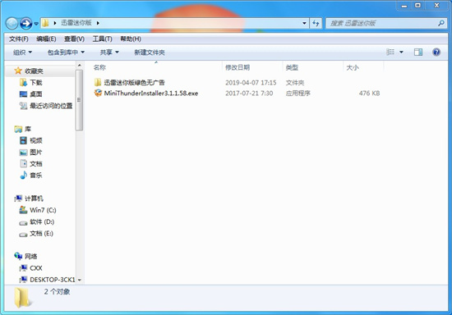This screenshot has height=315, width=452.
Task: Open the 工具(T) menu
Action: click(102, 39)
